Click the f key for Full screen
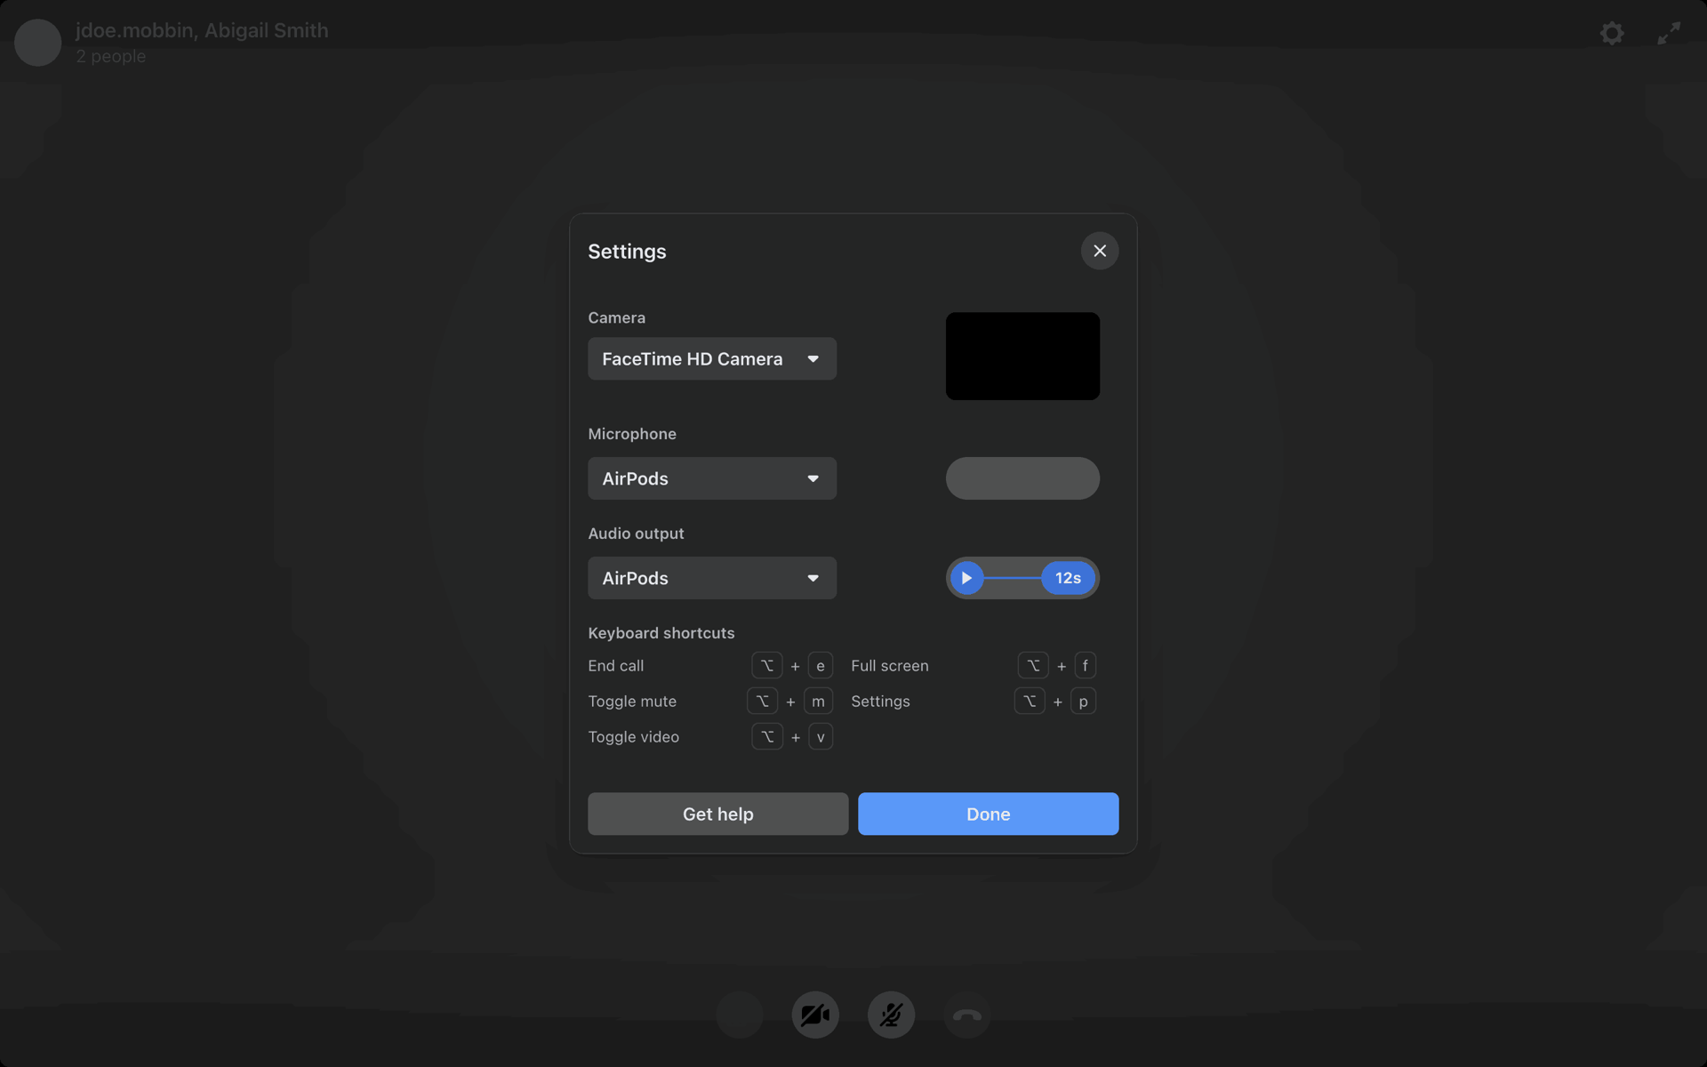The height and width of the screenshot is (1067, 1707). (x=1085, y=665)
